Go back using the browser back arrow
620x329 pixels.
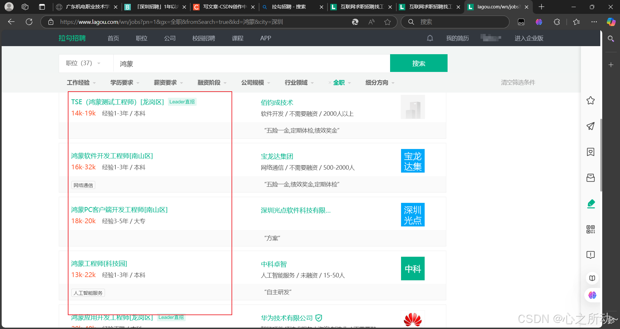pyautogui.click(x=11, y=22)
